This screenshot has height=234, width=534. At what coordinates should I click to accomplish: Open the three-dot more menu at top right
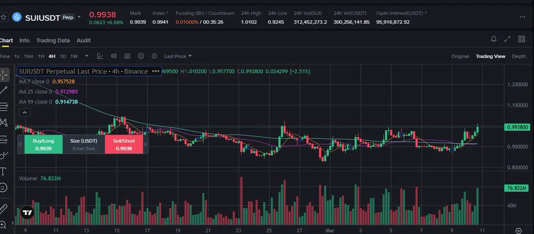[522, 17]
